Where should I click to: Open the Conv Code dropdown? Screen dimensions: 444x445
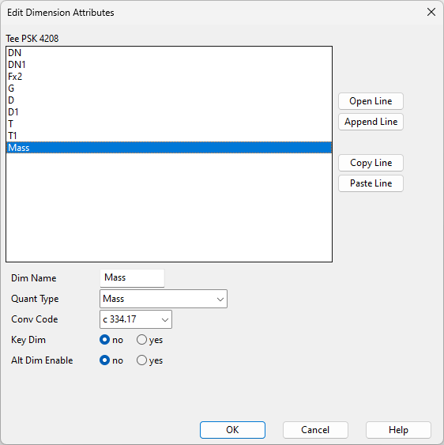coord(136,319)
